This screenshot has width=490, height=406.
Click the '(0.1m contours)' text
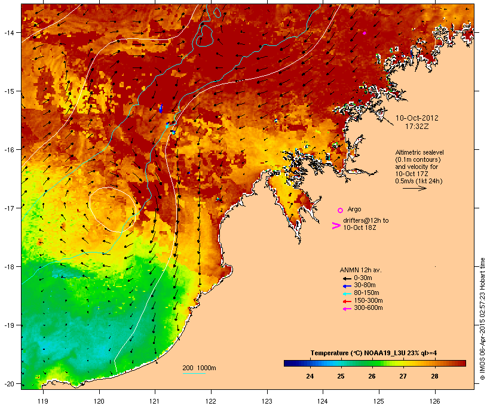click(418, 159)
